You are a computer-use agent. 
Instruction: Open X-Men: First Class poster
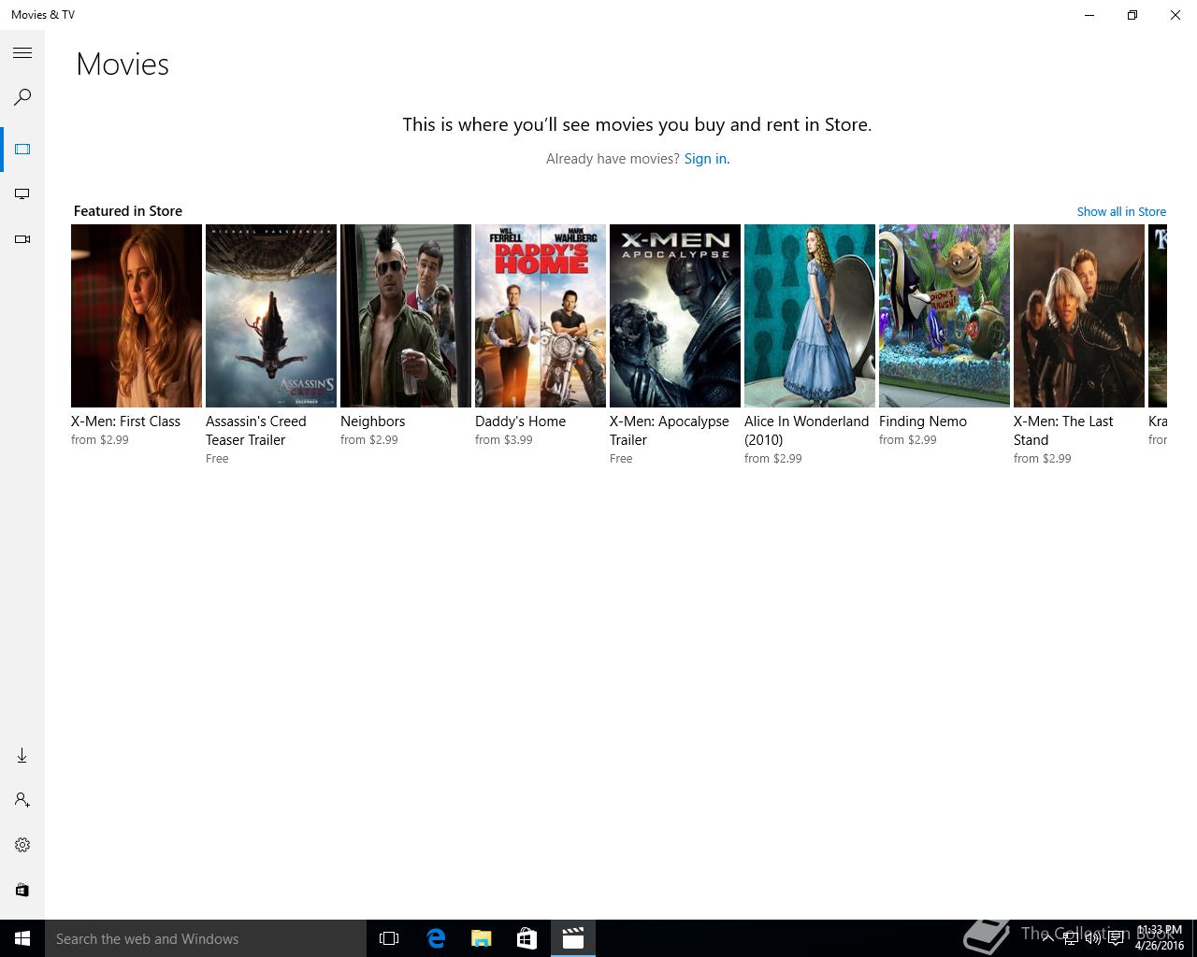(137, 316)
